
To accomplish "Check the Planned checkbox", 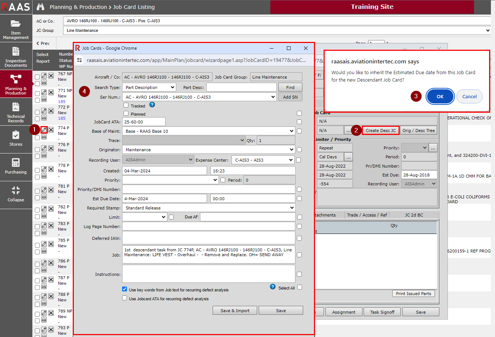I will pyautogui.click(x=126, y=113).
